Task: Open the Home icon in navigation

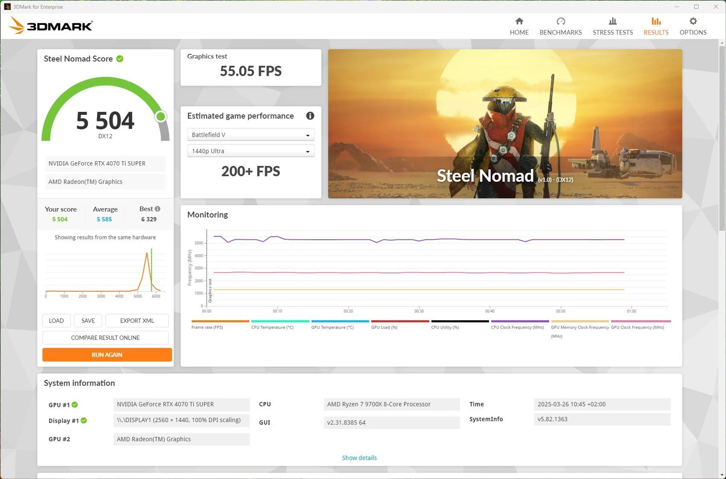Action: [519, 21]
